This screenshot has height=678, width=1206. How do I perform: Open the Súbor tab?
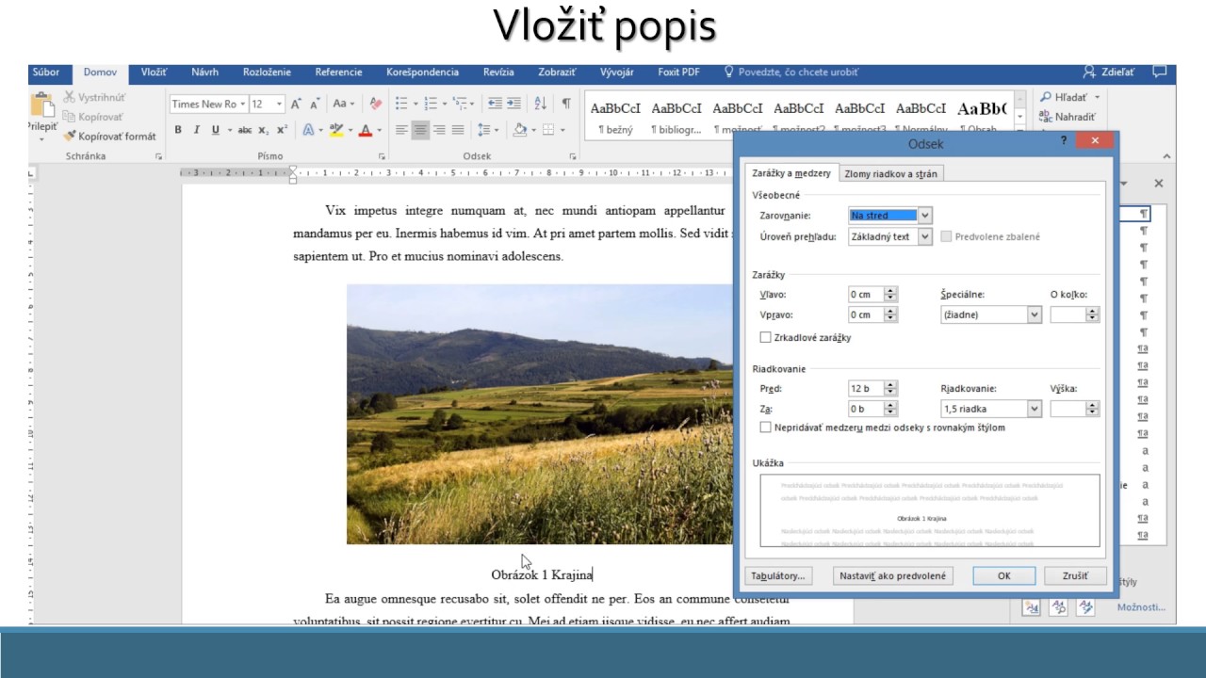click(45, 72)
